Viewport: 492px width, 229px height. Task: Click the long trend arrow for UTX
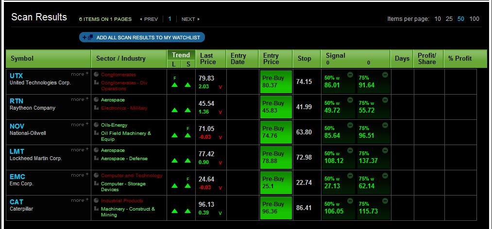[175, 84]
